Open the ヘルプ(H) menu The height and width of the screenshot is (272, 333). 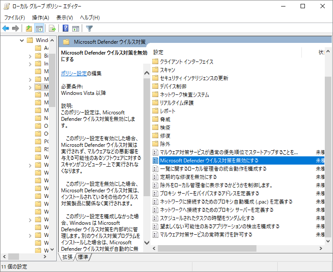tap(90, 18)
